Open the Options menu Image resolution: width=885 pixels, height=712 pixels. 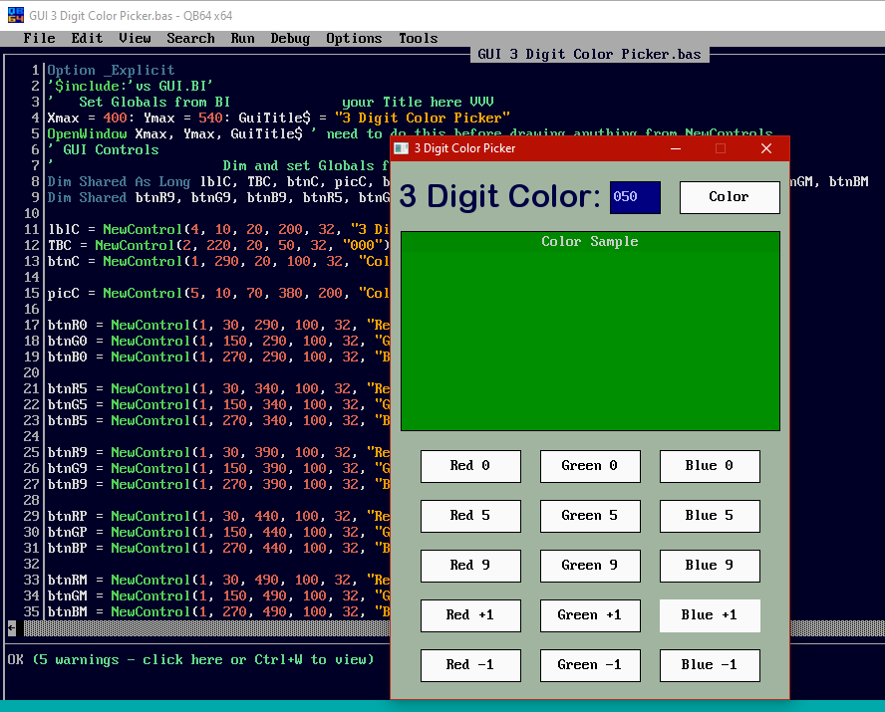click(x=354, y=38)
